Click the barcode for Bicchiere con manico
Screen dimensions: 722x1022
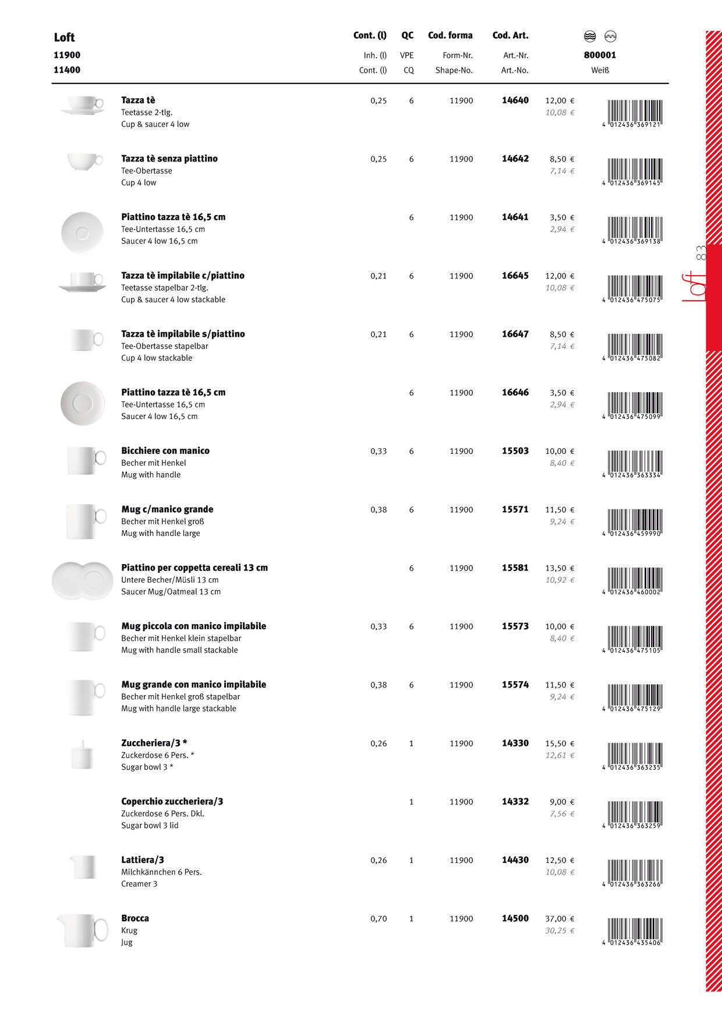(634, 464)
